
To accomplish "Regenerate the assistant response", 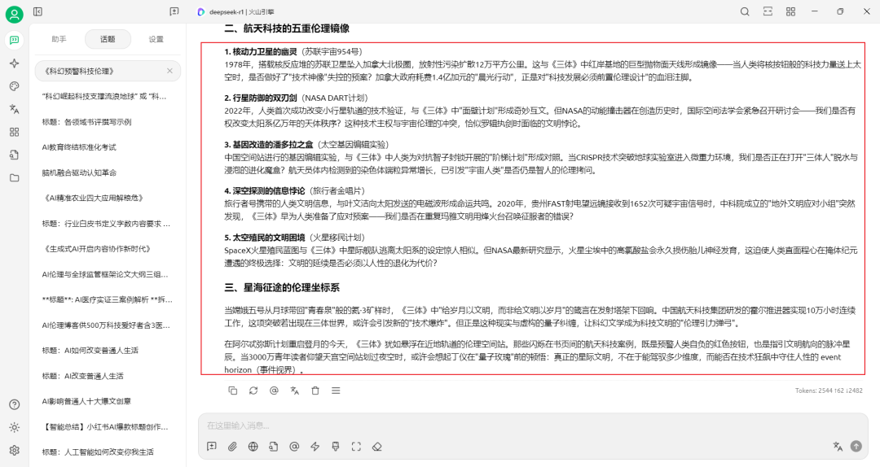I will pos(253,391).
